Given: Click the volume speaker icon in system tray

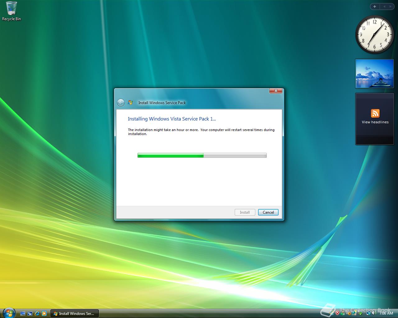Looking at the screenshot, I should pos(374,313).
